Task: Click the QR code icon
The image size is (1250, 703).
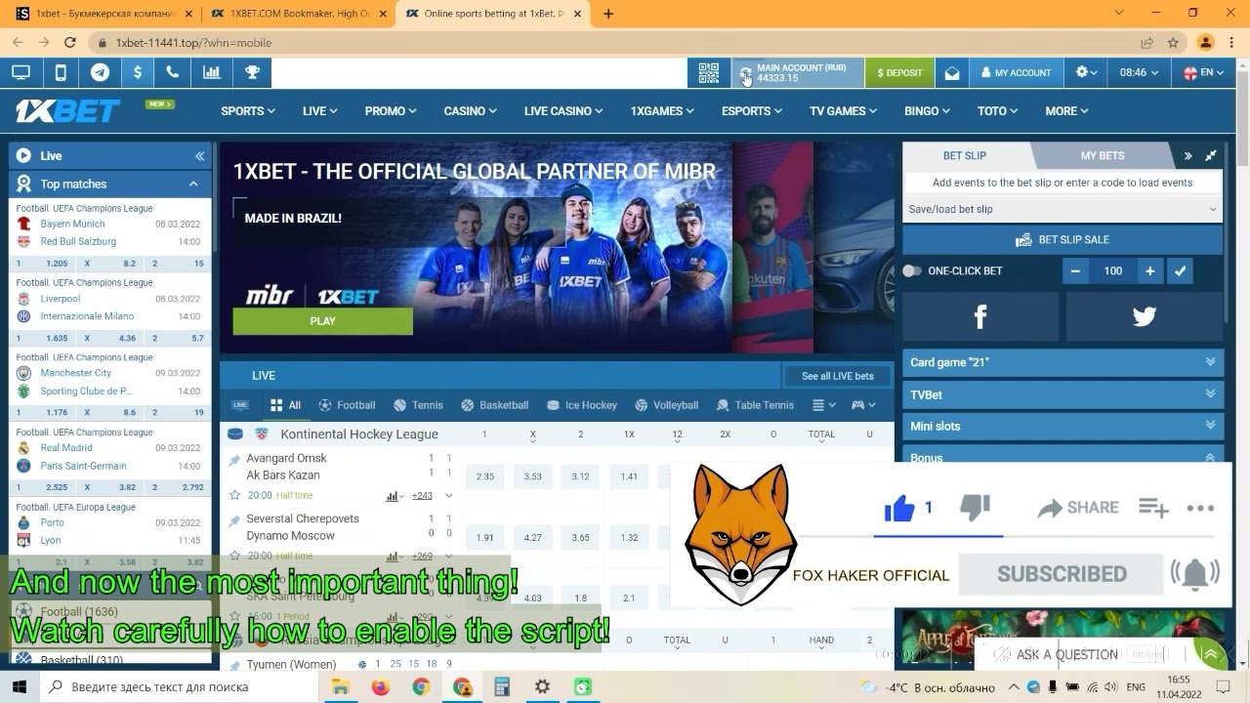Action: [x=709, y=73]
